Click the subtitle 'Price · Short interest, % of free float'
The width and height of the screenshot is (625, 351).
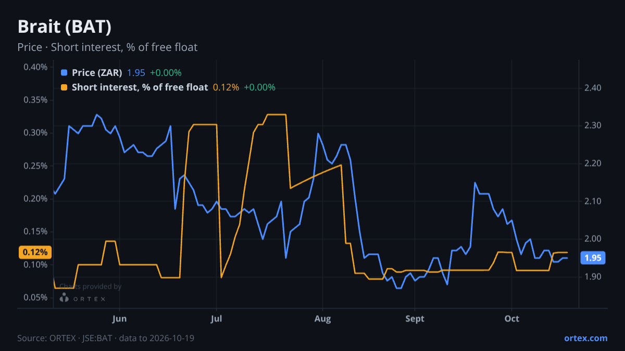pyautogui.click(x=107, y=47)
